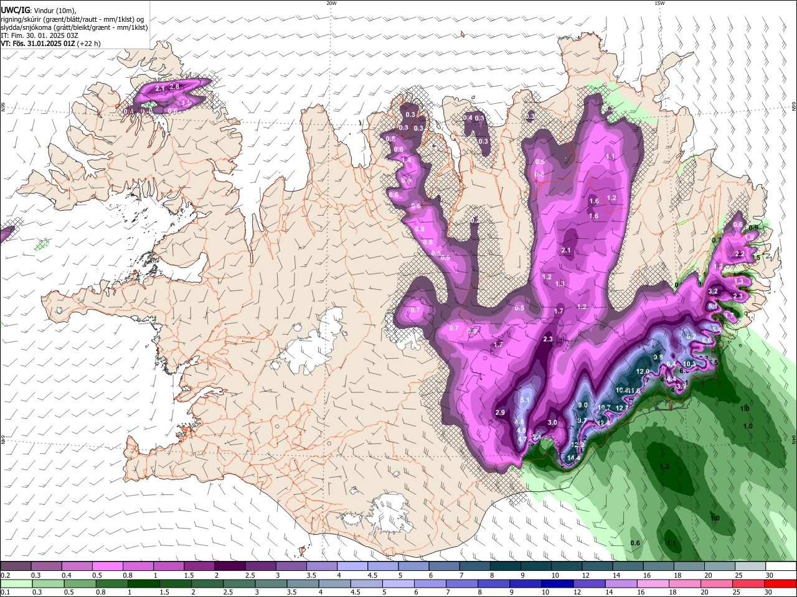The width and height of the screenshot is (797, 597).
Task: Click the 6.2 precipitation value on the map
Action: (691, 336)
